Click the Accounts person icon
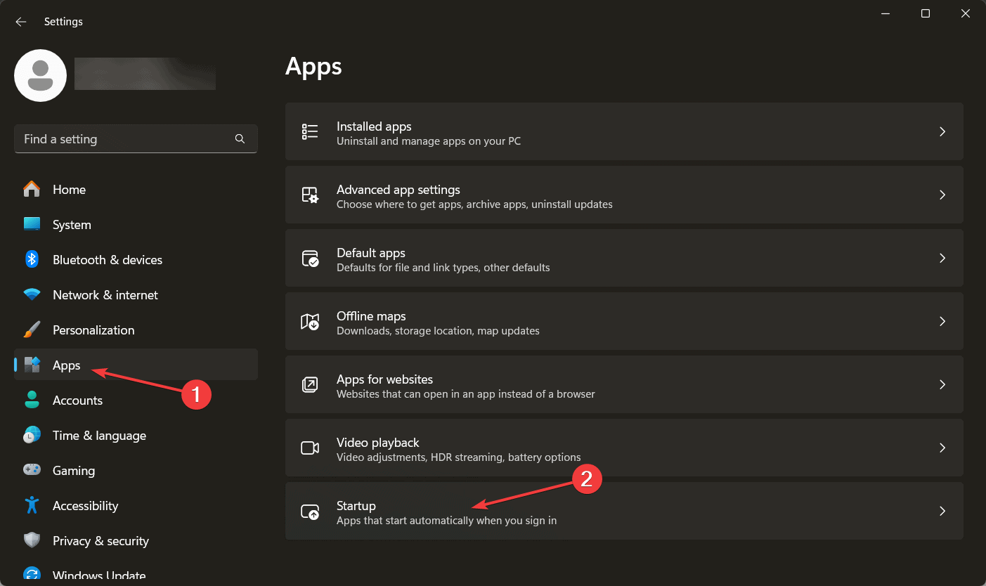Image resolution: width=986 pixels, height=586 pixels. 32,401
